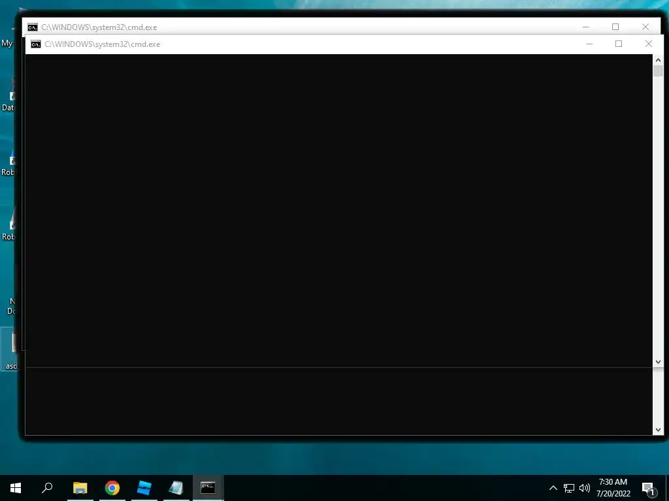Open the blue Roblox Studio taskbar icon
Viewport: 669px width, 501px height.
[144, 488]
